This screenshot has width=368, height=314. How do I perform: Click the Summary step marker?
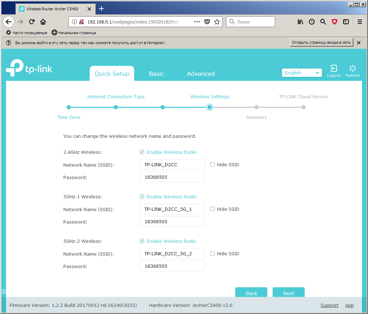coord(257,107)
